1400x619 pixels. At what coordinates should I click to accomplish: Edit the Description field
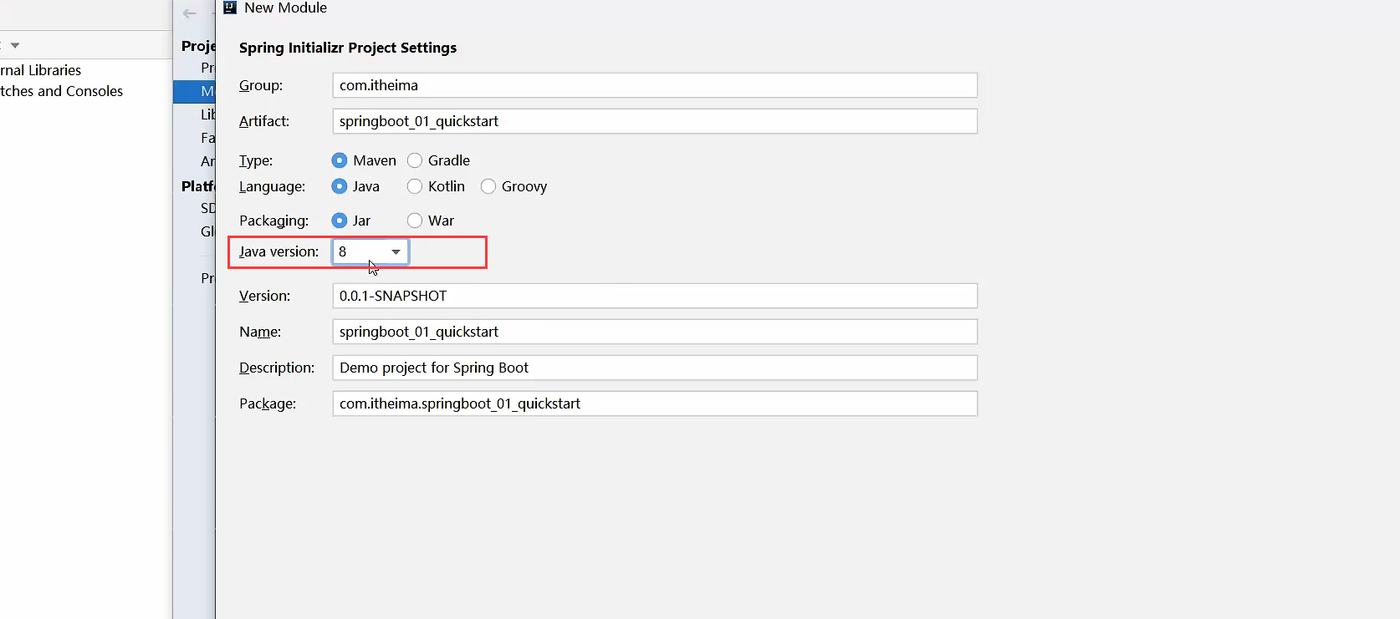tap(654, 368)
